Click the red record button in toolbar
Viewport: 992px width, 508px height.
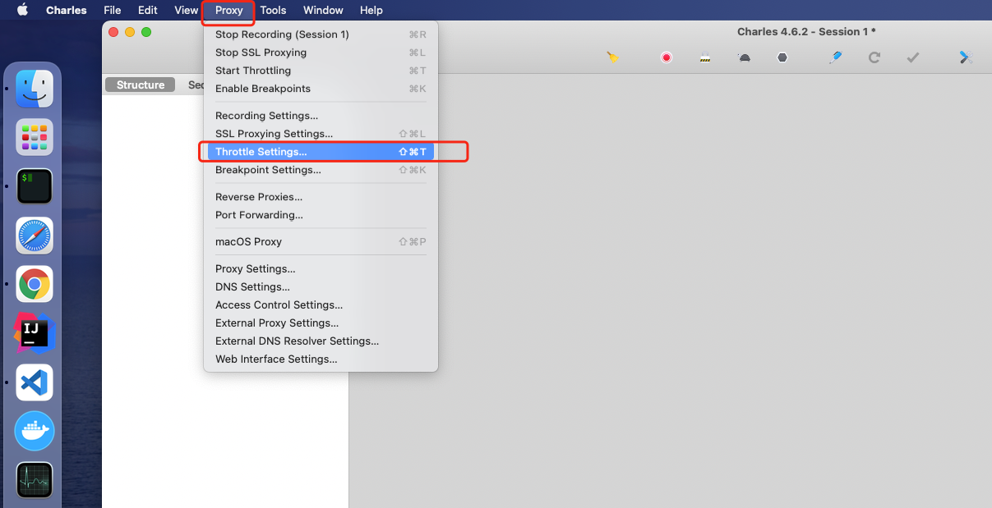click(x=667, y=57)
